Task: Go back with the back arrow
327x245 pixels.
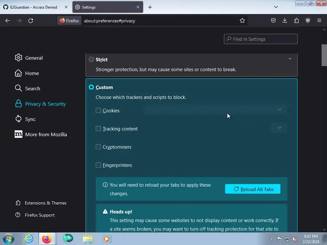Action: [8, 21]
